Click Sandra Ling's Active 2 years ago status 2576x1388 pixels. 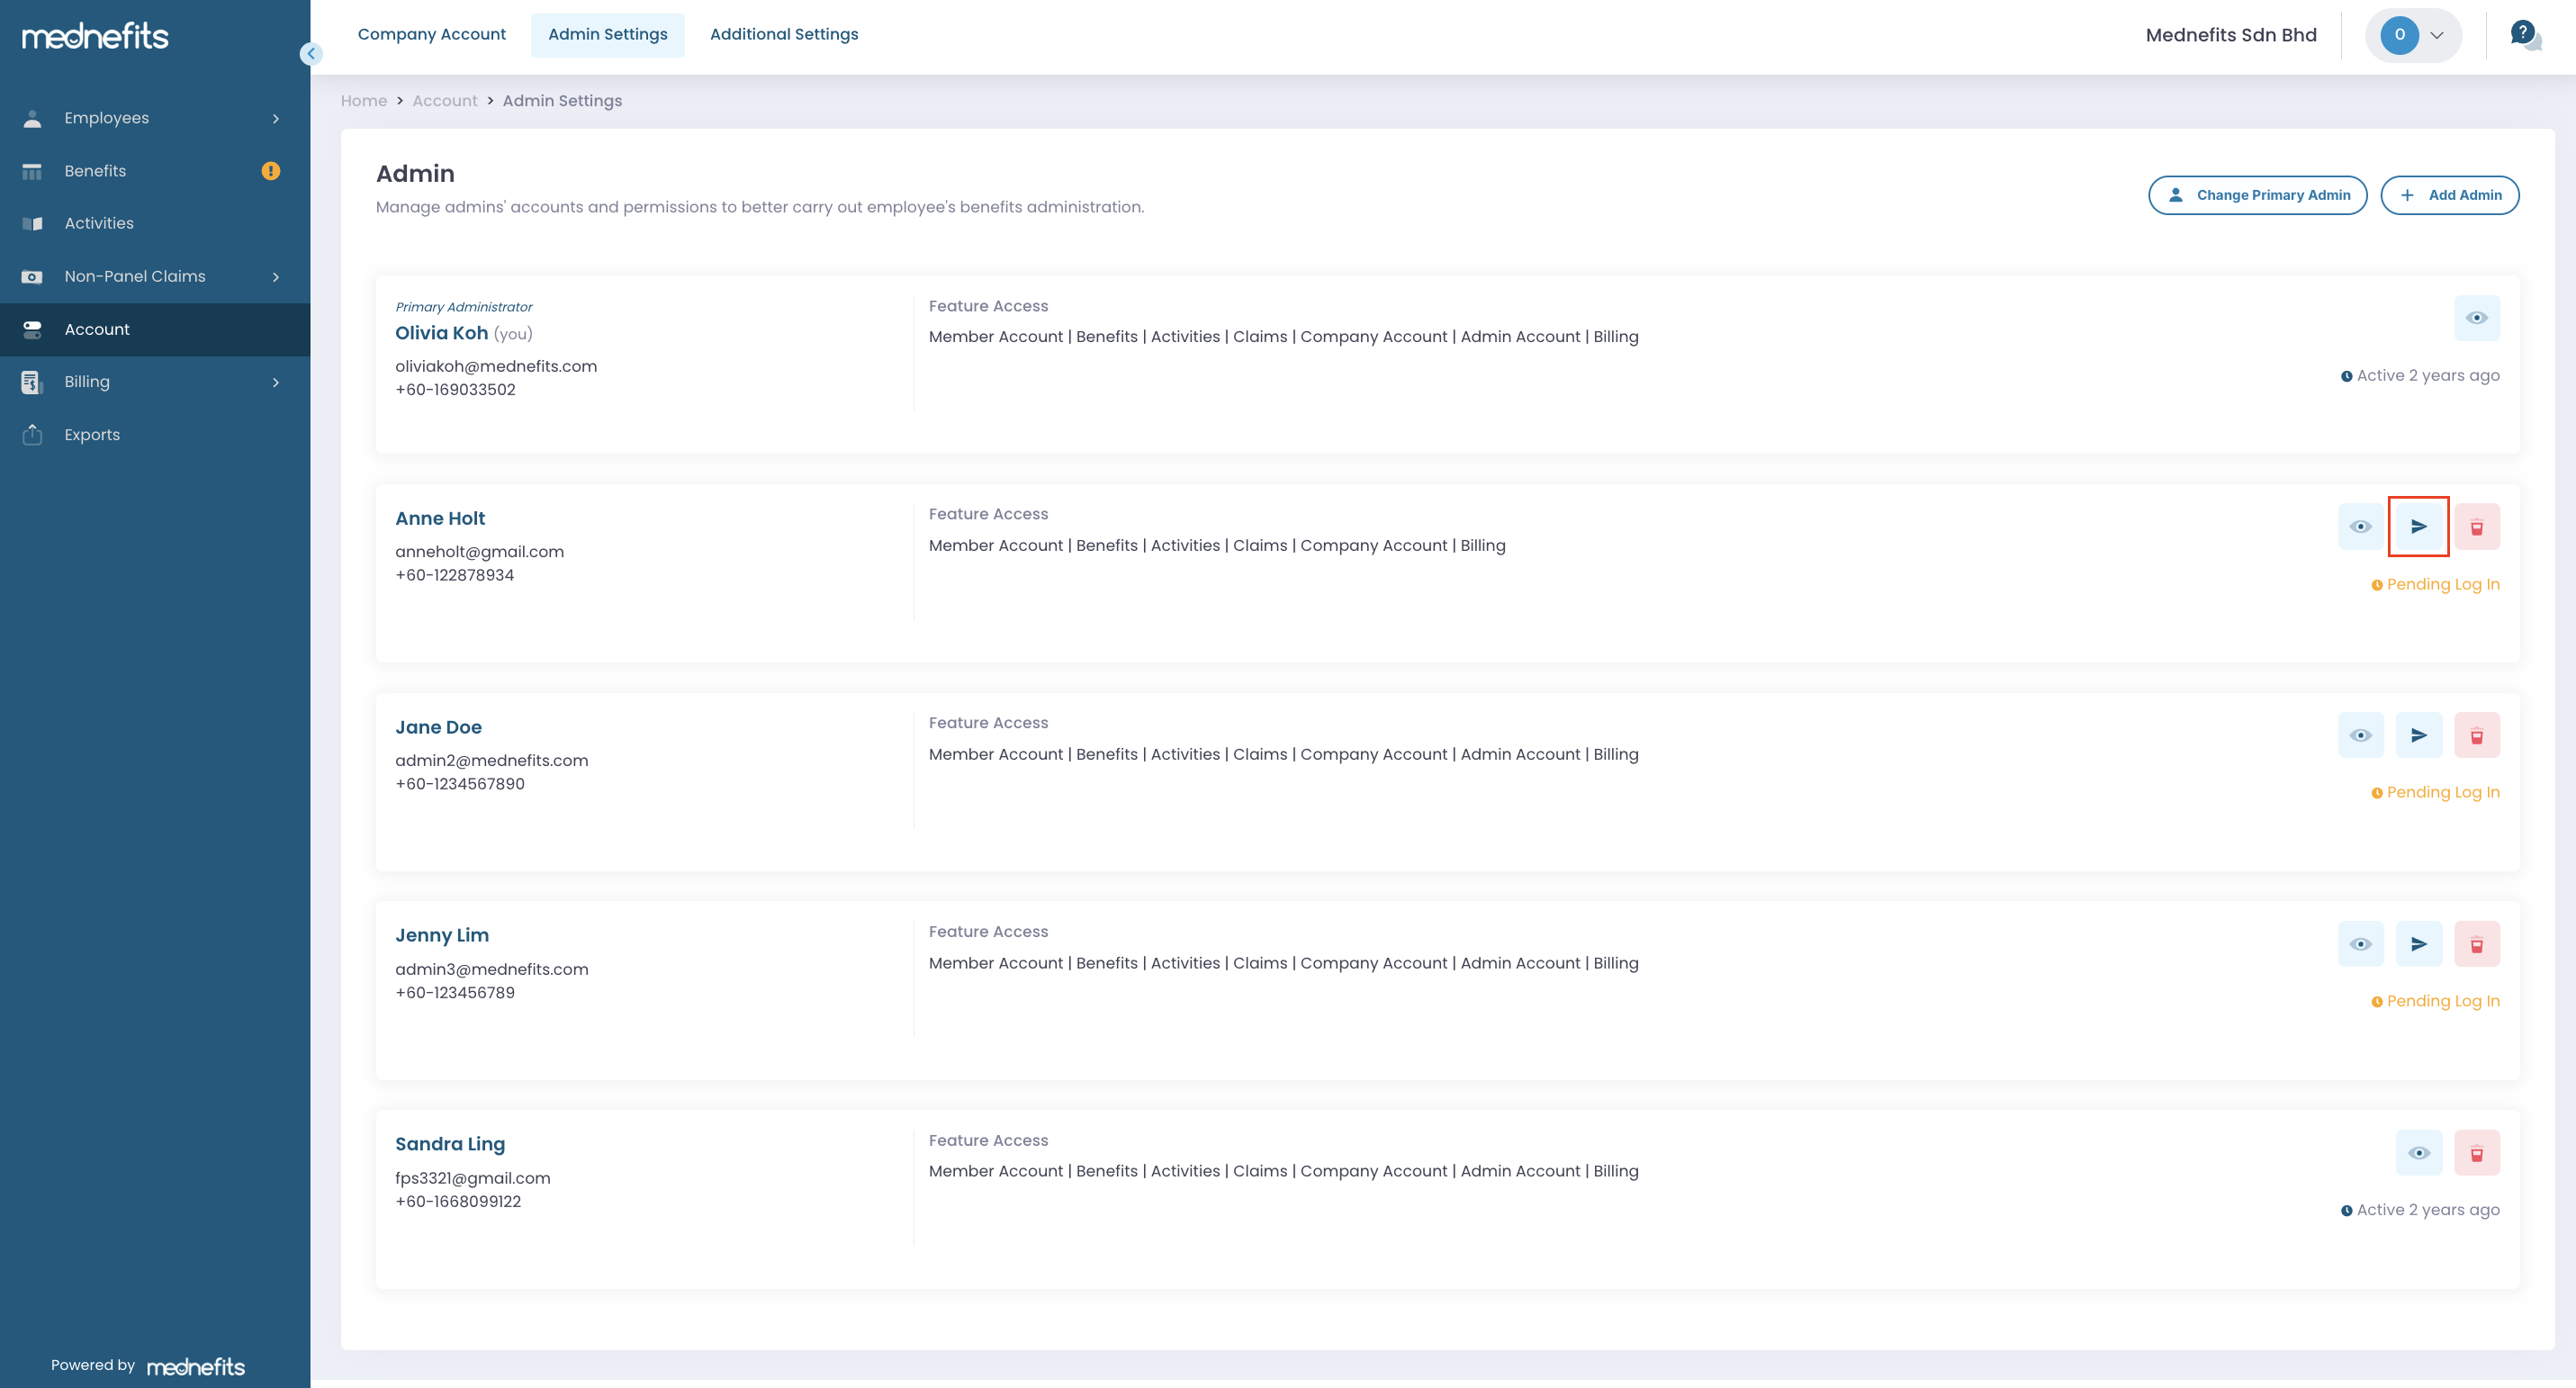point(2420,1210)
